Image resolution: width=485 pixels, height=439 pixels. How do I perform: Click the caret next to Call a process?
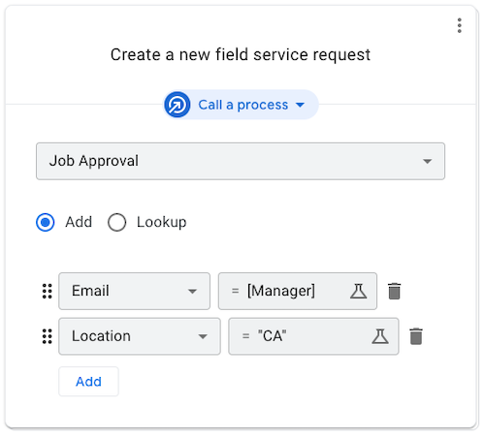point(300,105)
